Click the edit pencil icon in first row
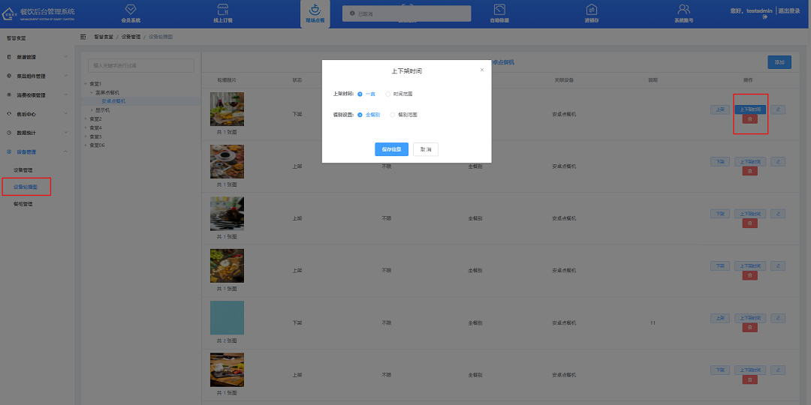The image size is (811, 405). tap(778, 109)
